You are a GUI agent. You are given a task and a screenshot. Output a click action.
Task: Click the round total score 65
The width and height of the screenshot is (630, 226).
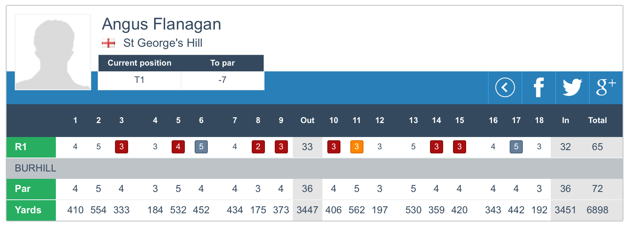[597, 147]
